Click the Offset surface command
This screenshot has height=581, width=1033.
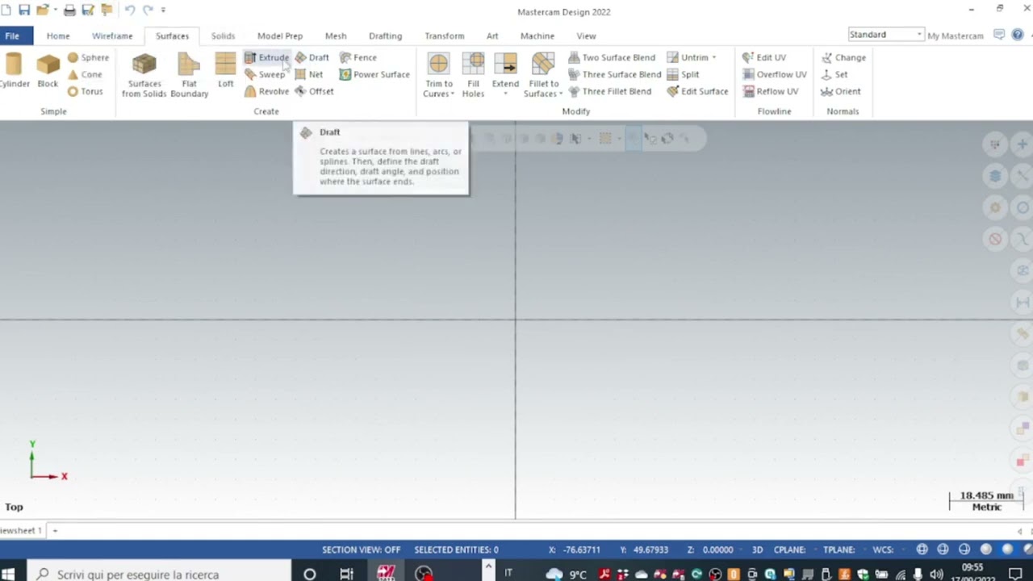tap(314, 91)
